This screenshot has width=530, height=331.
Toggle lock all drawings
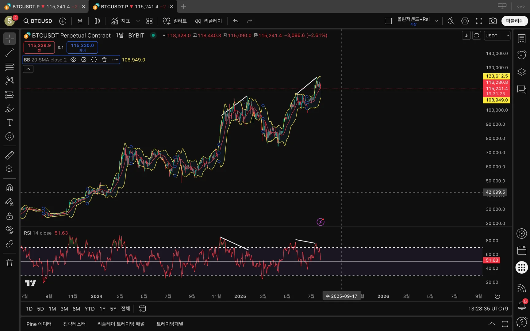tap(10, 216)
